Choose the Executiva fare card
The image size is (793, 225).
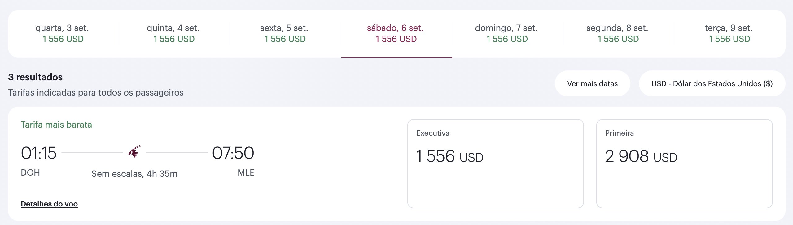pos(495,163)
